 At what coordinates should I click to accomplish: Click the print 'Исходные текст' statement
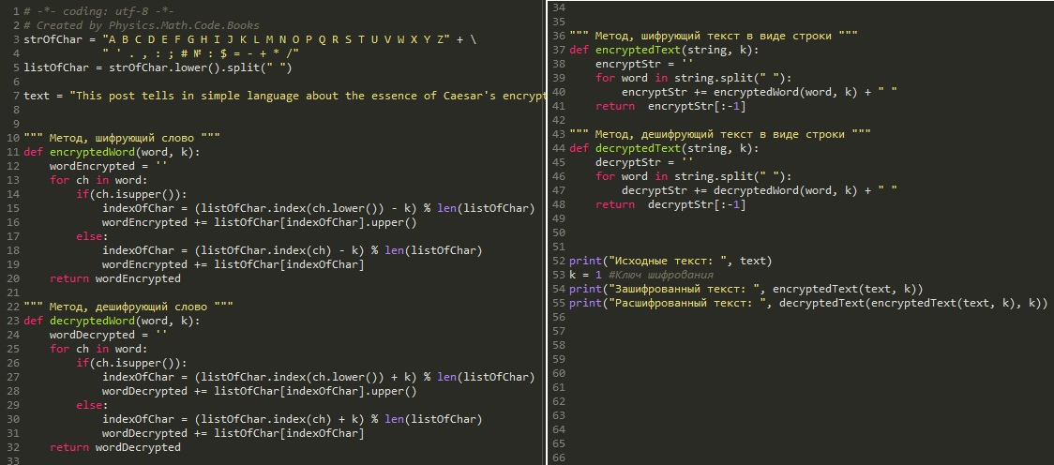pyautogui.click(x=670, y=261)
